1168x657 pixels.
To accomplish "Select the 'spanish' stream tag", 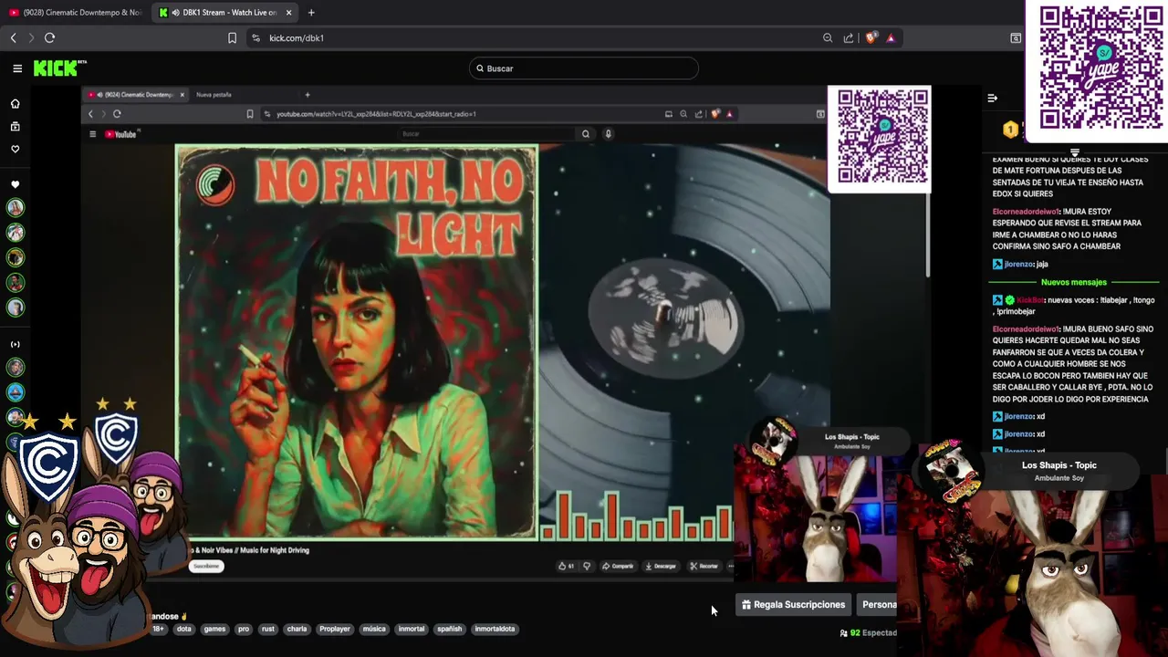I will point(450,629).
